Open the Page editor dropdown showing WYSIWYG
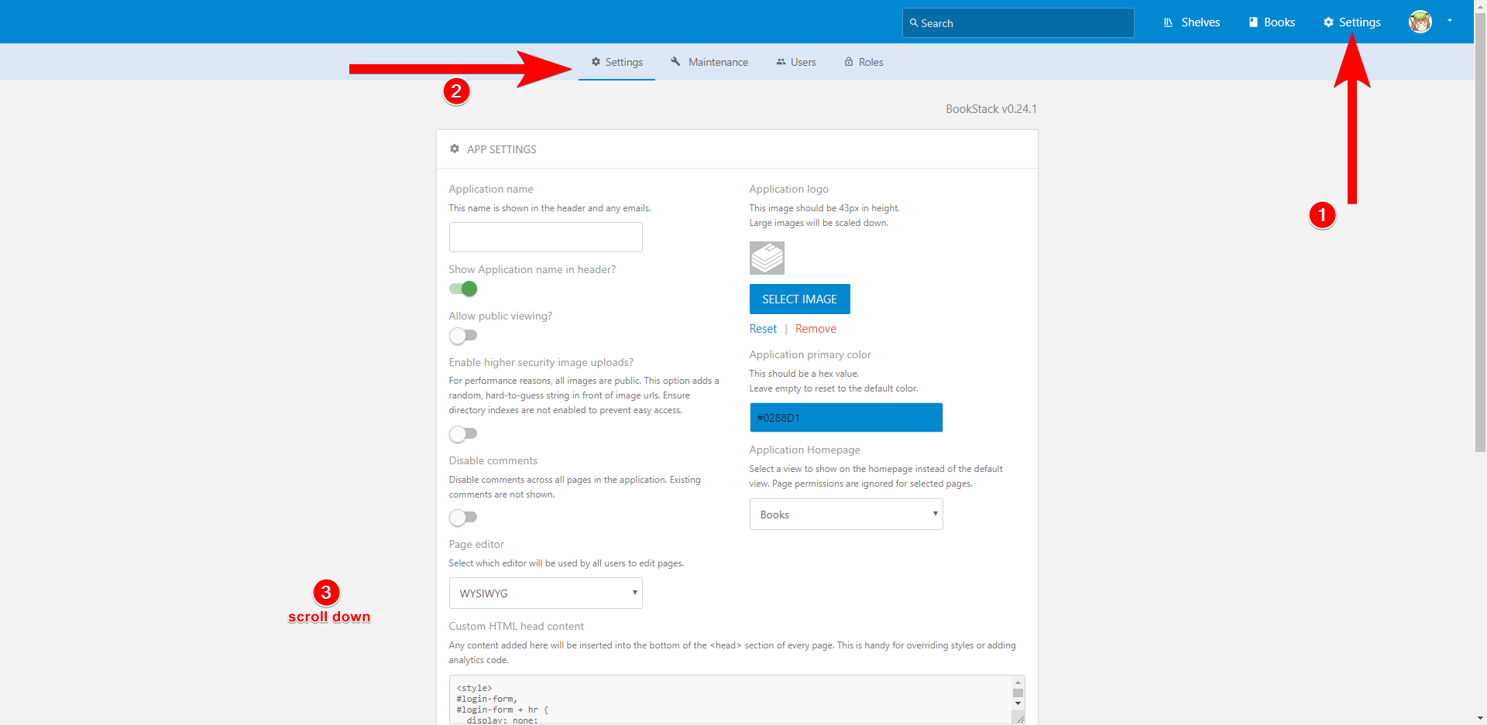Viewport: 1487px width, 725px height. (545, 593)
